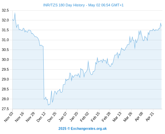Screen dimensions: 165x134
Task: Click the Nov 29 x-axis label
Action: tap(30, 117)
